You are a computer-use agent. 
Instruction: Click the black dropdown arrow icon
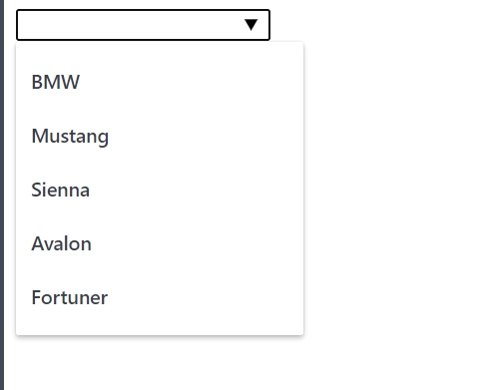coord(250,25)
